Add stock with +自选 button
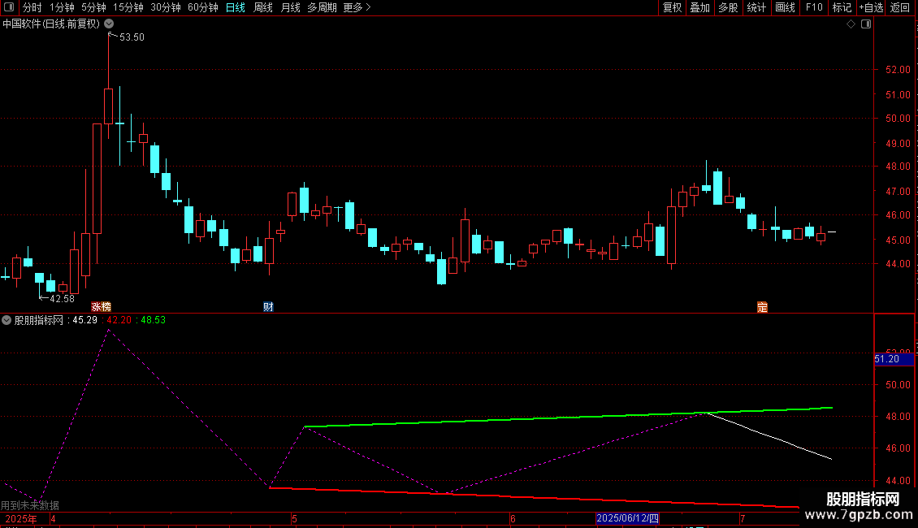Viewport: 918px width, 528px height. [871, 7]
